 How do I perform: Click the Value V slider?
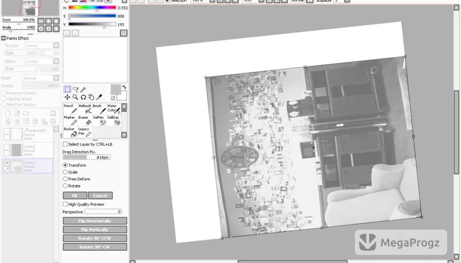(92, 24)
